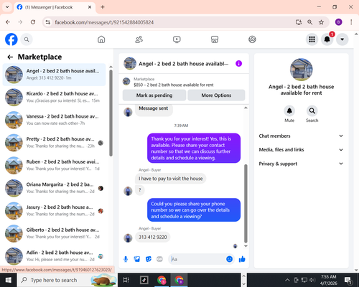Open Ricardo's conversation in the chat list
The width and height of the screenshot is (359, 287).
54,98
